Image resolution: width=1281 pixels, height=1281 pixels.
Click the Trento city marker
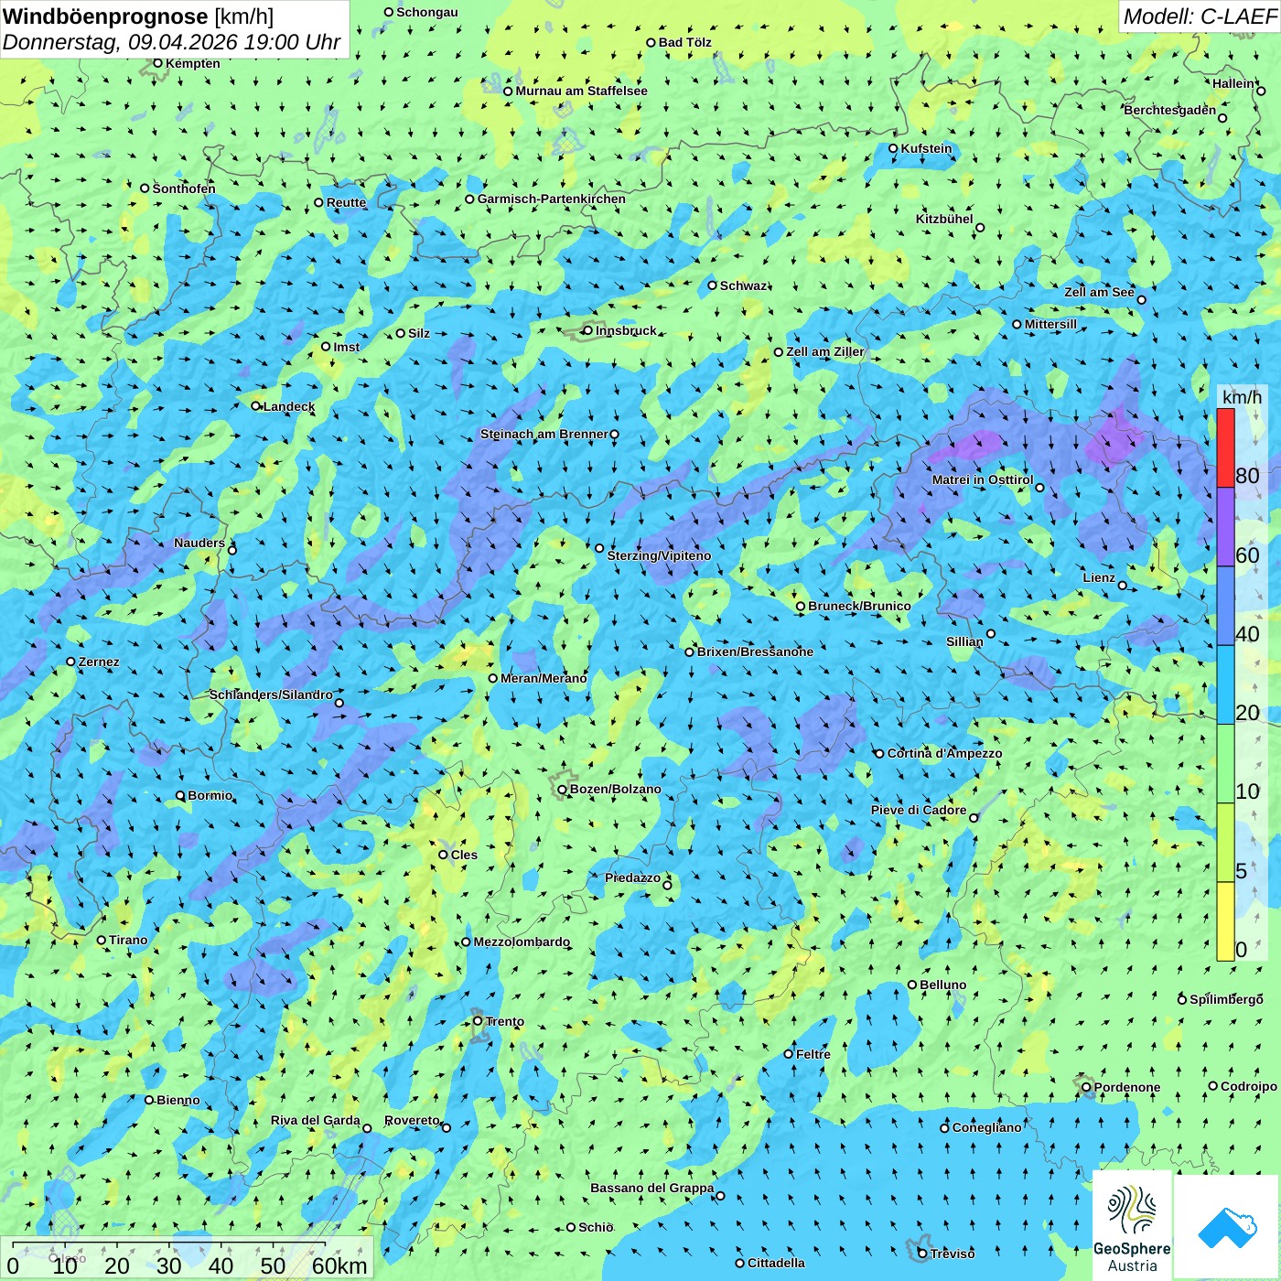(478, 1021)
